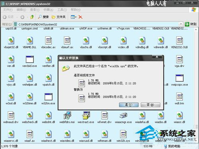Viewport: 199px width, 149px height.
Task: Open the File (文件) menu
Action: [x=8, y=10]
